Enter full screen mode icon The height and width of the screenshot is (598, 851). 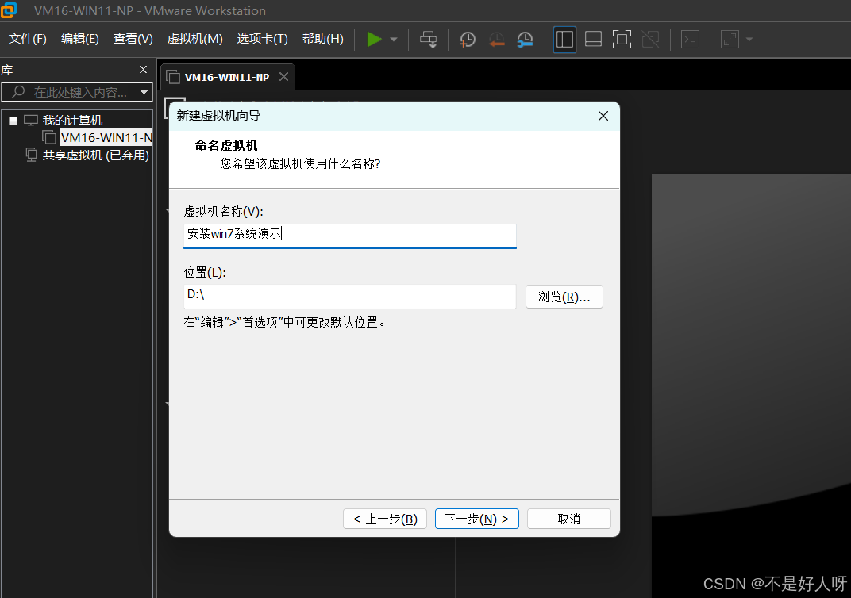[622, 39]
